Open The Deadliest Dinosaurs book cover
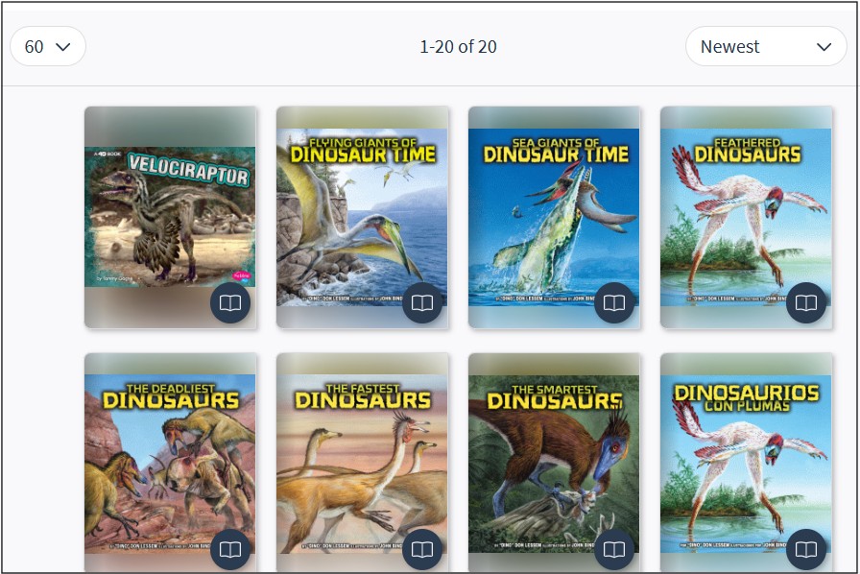 click(171, 463)
